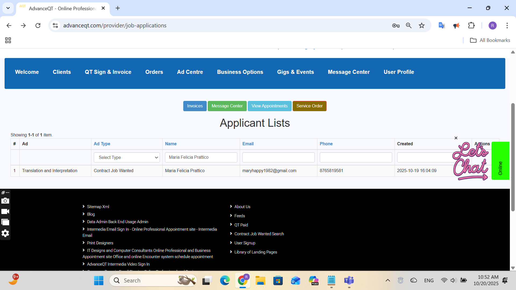Close the Let's Chat widget
The height and width of the screenshot is (290, 516).
tap(456, 138)
